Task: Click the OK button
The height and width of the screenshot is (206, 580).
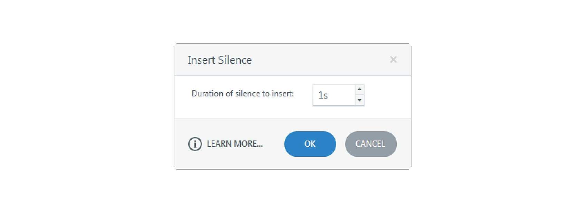Action: 310,144
